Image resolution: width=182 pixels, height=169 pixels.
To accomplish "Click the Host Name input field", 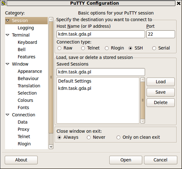I will tap(101, 34).
